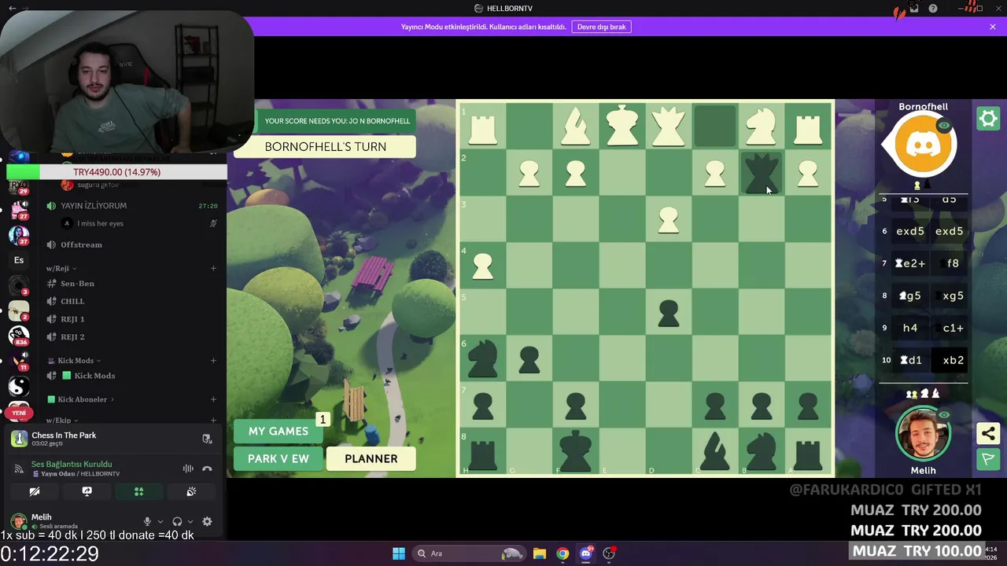1007x566 pixels.
Task: Click Devre dışı bırak button
Action: tap(602, 27)
